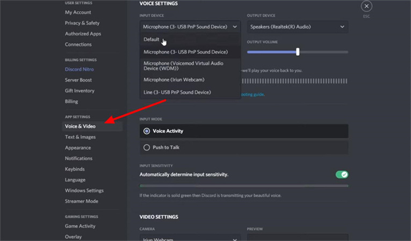This screenshot has width=411, height=241.
Task: Go to Privacy & Safety settings
Action: [x=82, y=23]
